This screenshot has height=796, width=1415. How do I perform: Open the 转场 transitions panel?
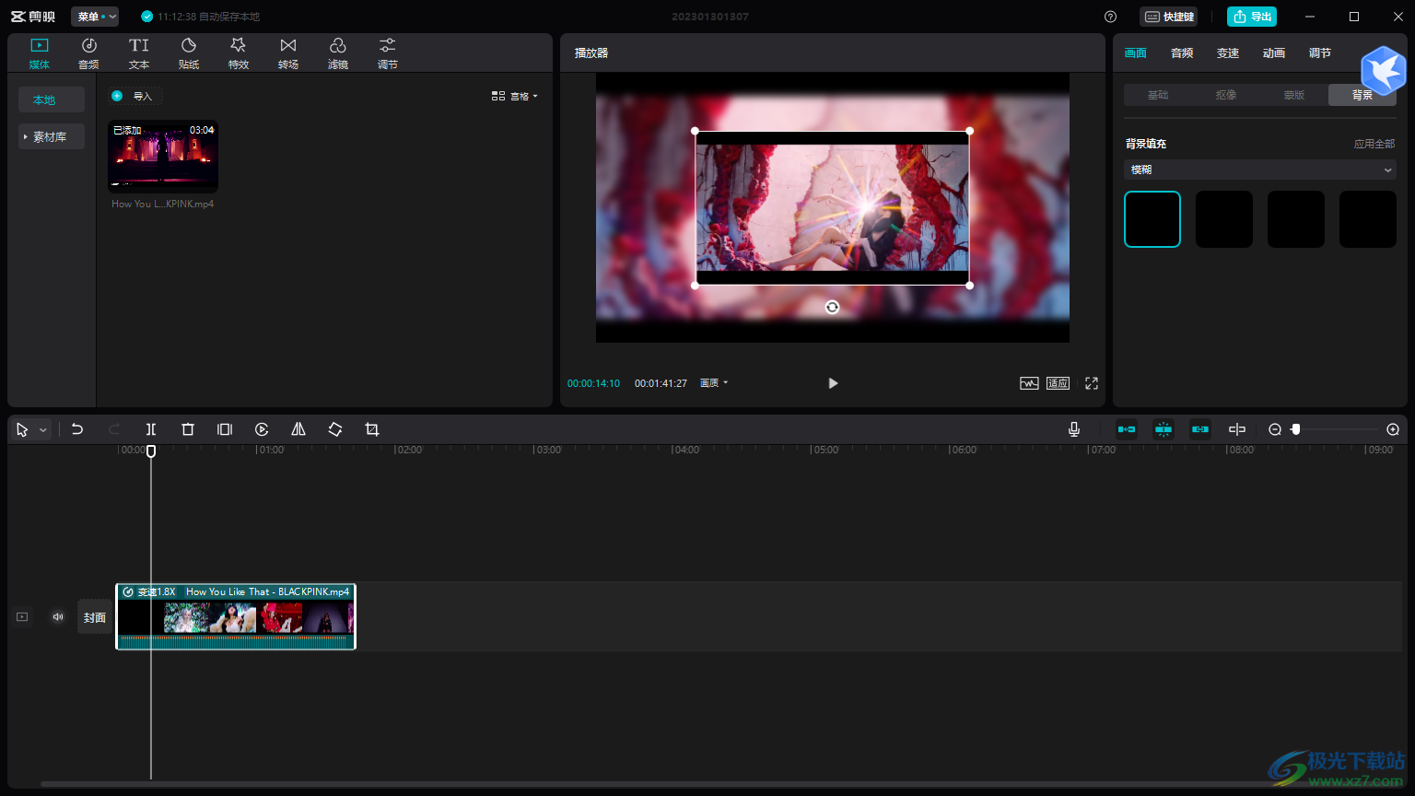[x=288, y=53]
